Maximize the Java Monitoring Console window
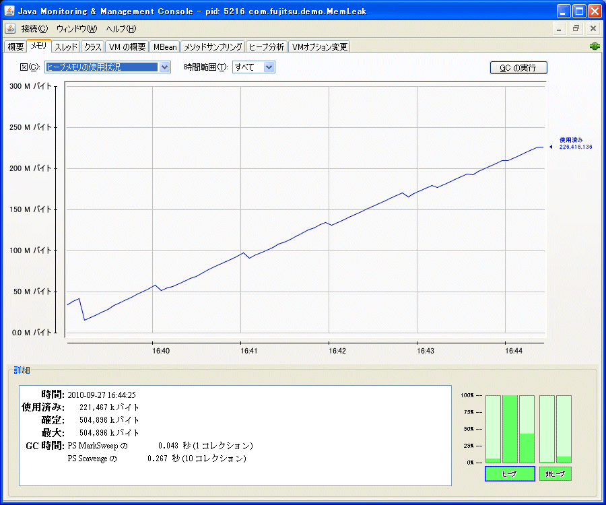This screenshot has width=606, height=505. [579, 11]
